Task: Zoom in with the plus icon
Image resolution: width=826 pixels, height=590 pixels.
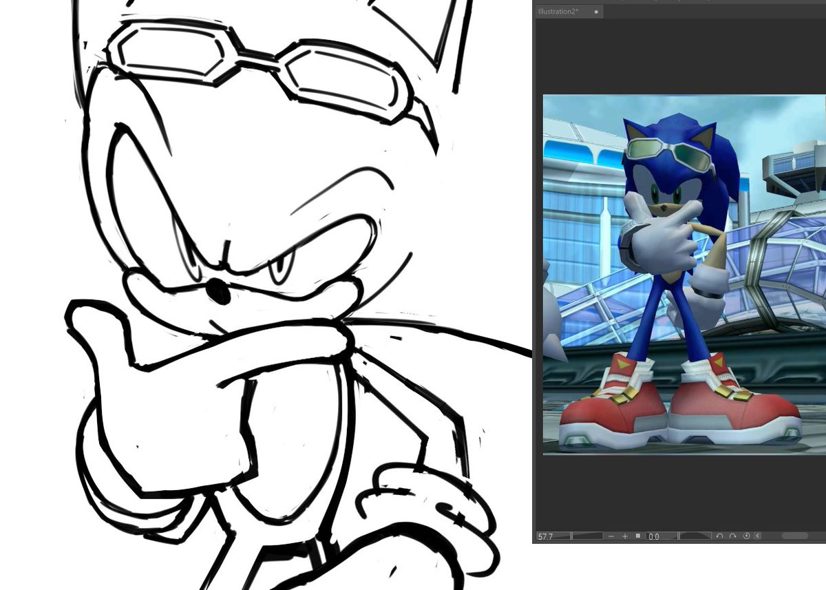Action: (x=625, y=536)
